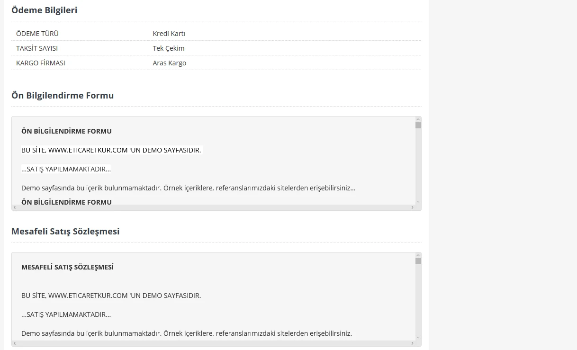Click the Ön Bilgilendirme Formu section heading
Screen dimensions: 577x350
click(x=63, y=96)
